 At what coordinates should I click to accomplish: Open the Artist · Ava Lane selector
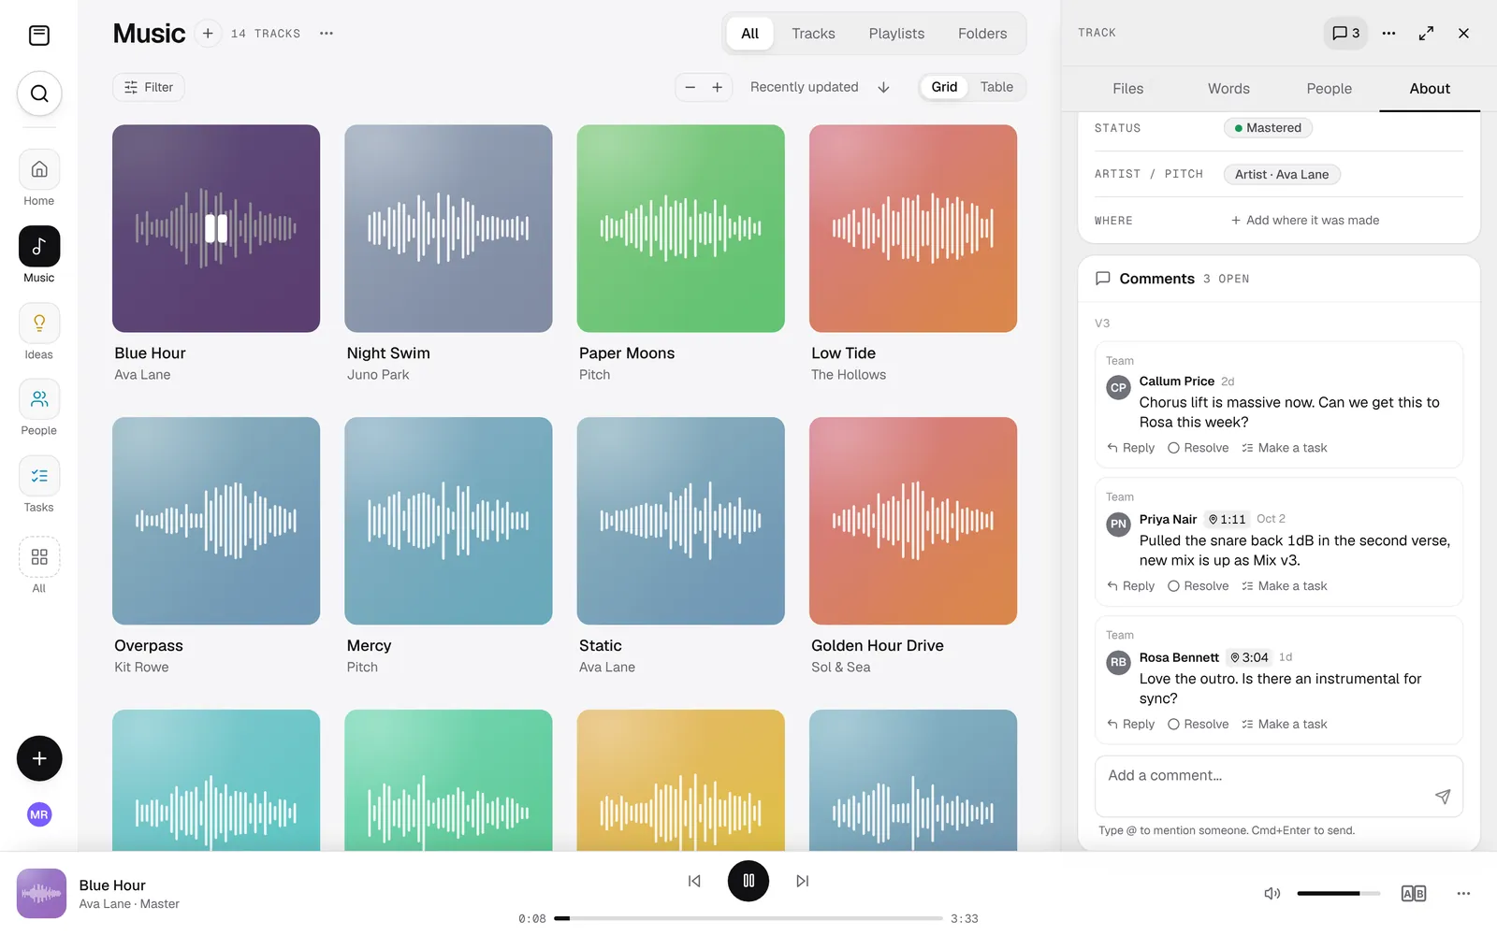[1282, 174]
